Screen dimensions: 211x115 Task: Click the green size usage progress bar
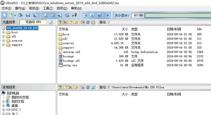tap(178, 15)
